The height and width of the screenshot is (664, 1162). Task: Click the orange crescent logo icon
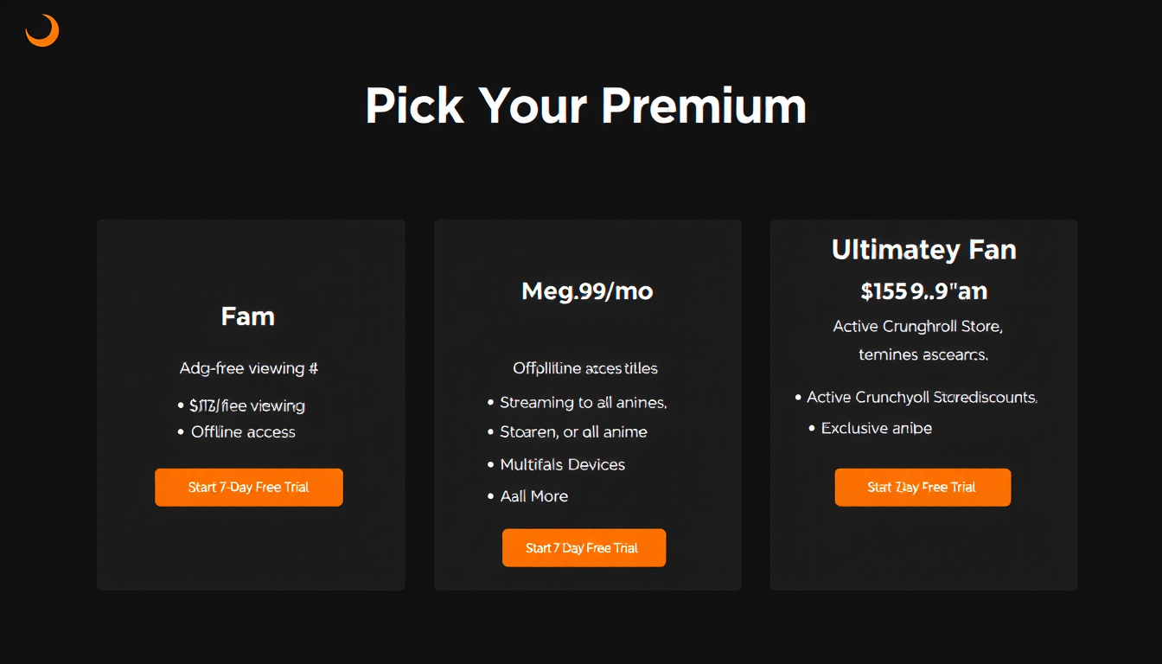(x=41, y=31)
